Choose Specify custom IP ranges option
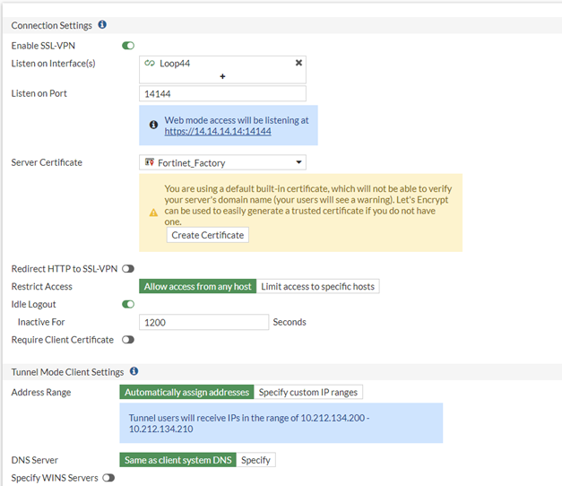562x486 pixels. coord(308,392)
